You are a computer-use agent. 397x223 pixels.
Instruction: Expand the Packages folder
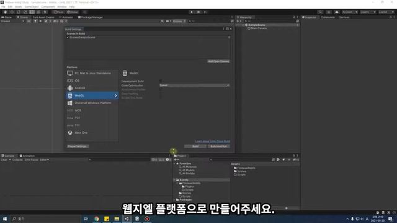pos(174,199)
